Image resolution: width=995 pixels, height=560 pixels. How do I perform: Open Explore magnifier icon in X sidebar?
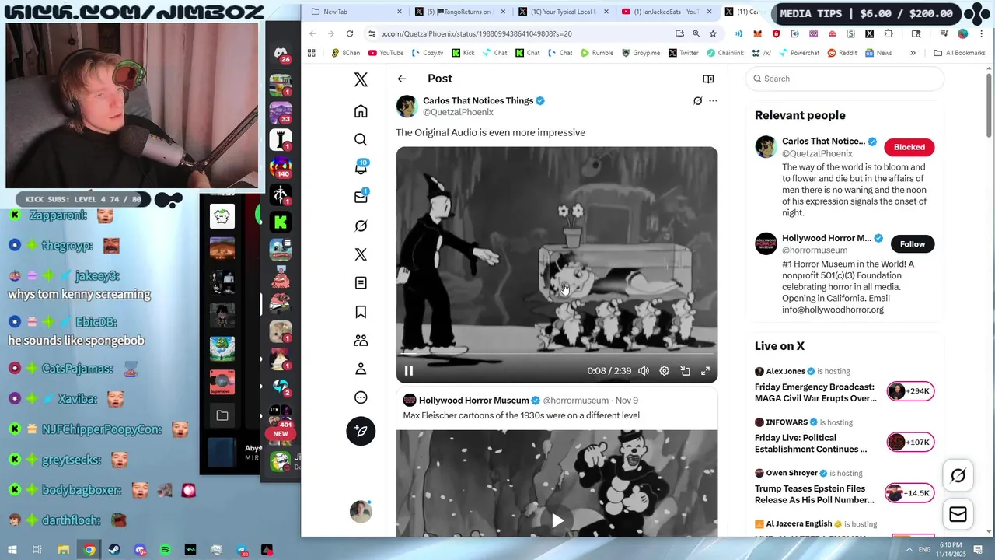pos(361,139)
